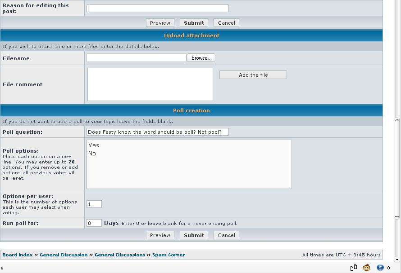Click the blue play icon in status bar
Viewport: 401px width, 273px height.
[x=380, y=268]
